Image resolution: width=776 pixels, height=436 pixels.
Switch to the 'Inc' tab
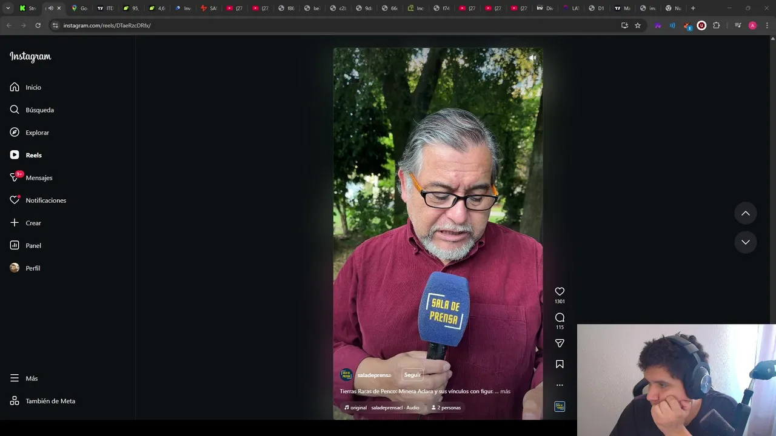click(416, 8)
